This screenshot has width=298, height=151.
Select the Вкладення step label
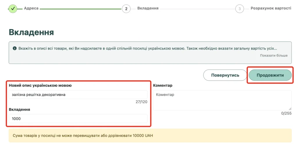click(x=148, y=8)
